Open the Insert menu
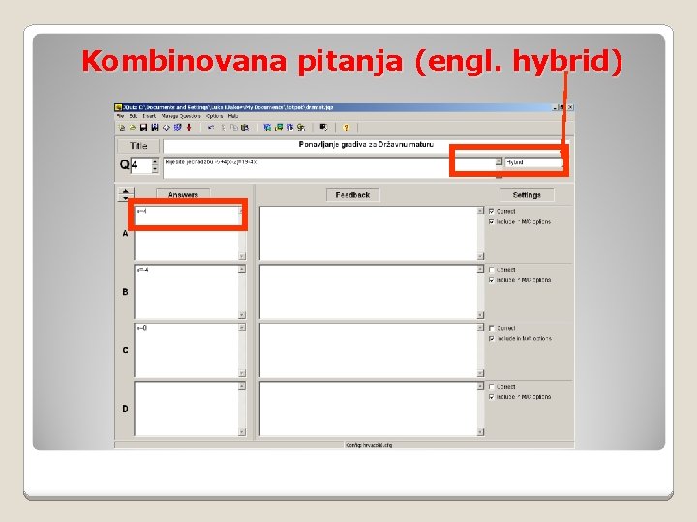The image size is (697, 522). click(x=149, y=116)
